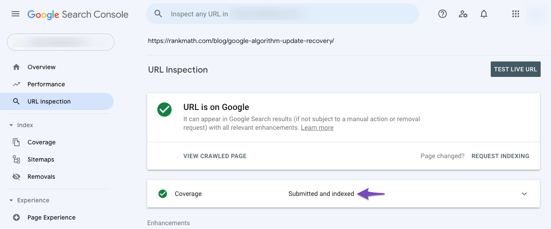Click the search magnifier icon in the search bar
Viewport: 551px width, 229px height.
[158, 14]
